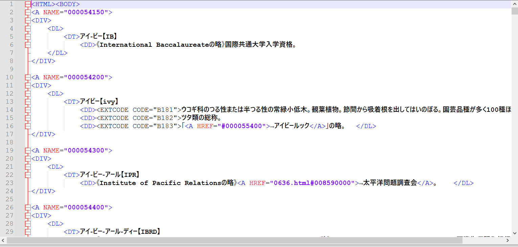Fold the A NAME="000054300" block on line 19
Image resolution: width=518 pixels, height=247 pixels.
pyautogui.click(x=27, y=150)
